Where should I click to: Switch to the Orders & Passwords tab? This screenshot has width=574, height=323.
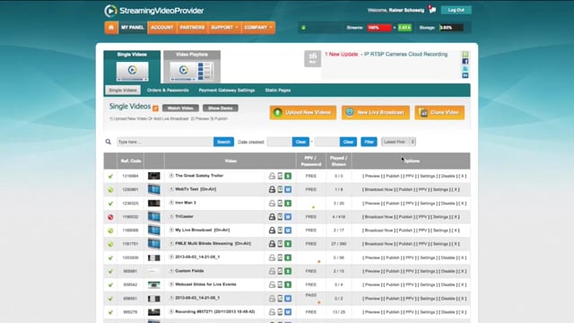pos(168,90)
